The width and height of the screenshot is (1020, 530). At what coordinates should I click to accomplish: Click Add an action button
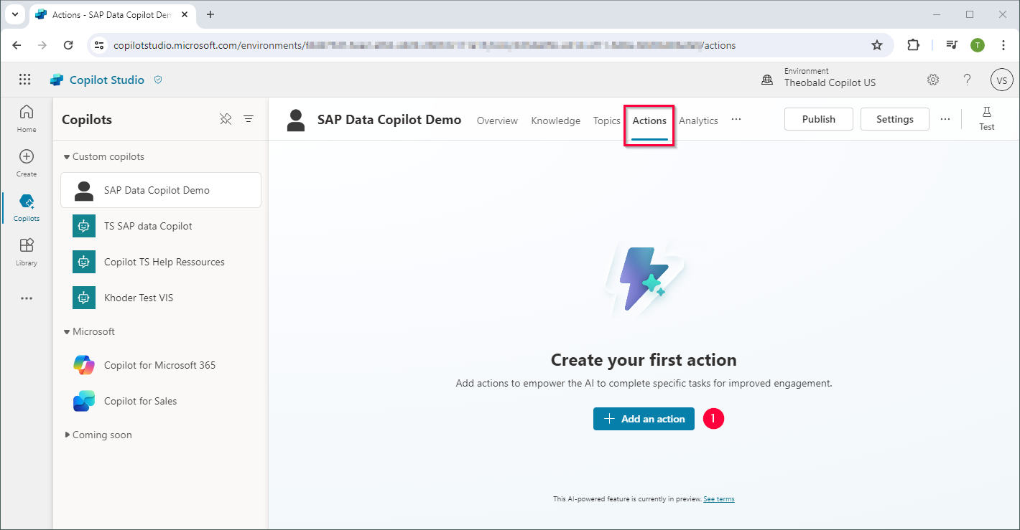tap(644, 419)
